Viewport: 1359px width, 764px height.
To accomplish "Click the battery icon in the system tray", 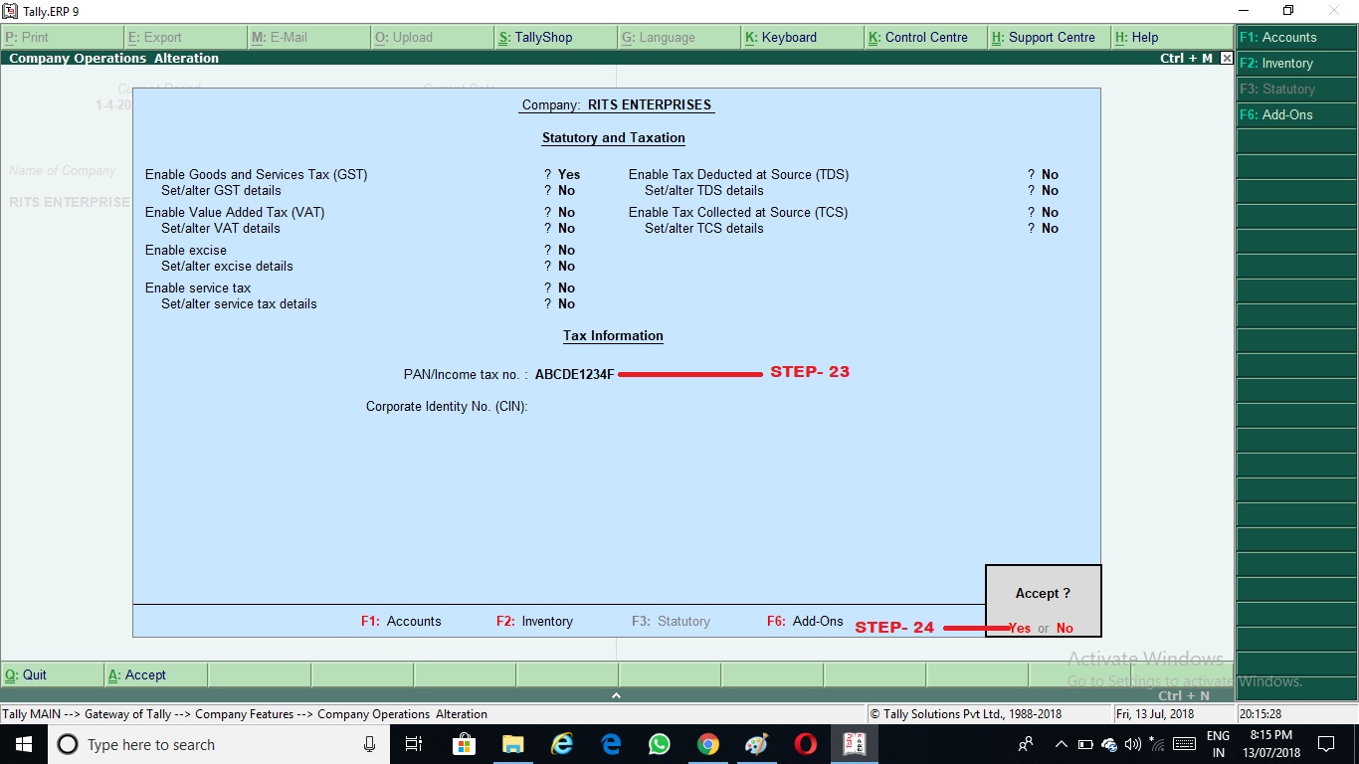I will (x=1085, y=744).
